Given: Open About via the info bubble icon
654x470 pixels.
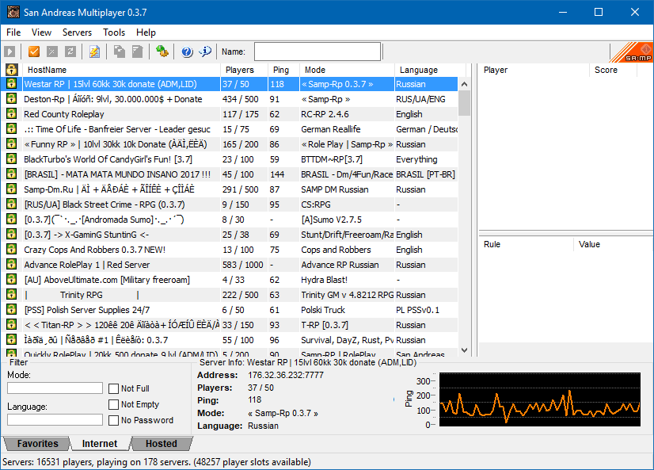Looking at the screenshot, I should (205, 52).
